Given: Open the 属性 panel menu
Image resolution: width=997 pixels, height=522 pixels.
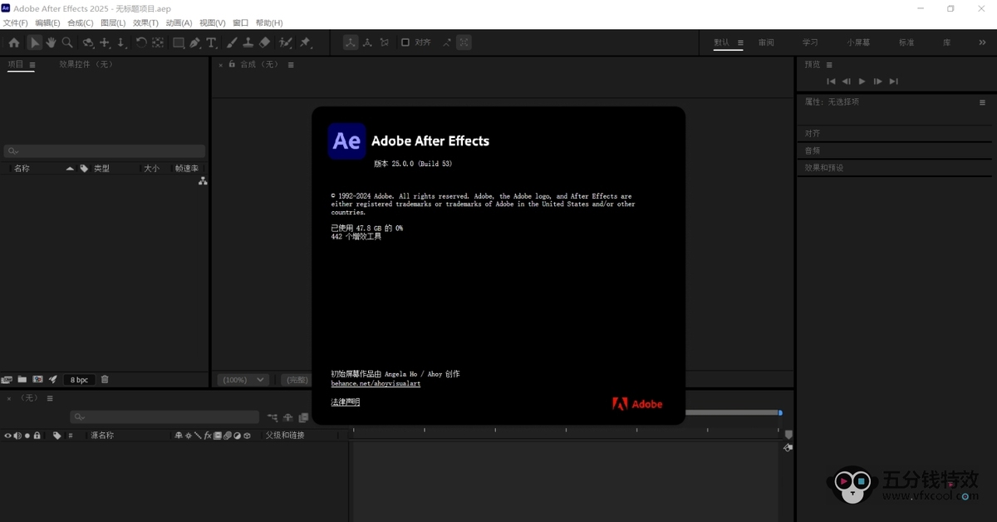Looking at the screenshot, I should point(982,103).
